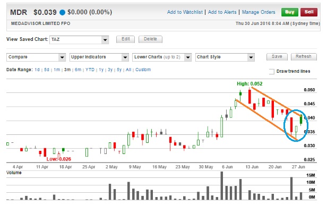Expand the View Saved Chart TAZ dropdown
Screen dimensions: 327x205
tap(105, 40)
